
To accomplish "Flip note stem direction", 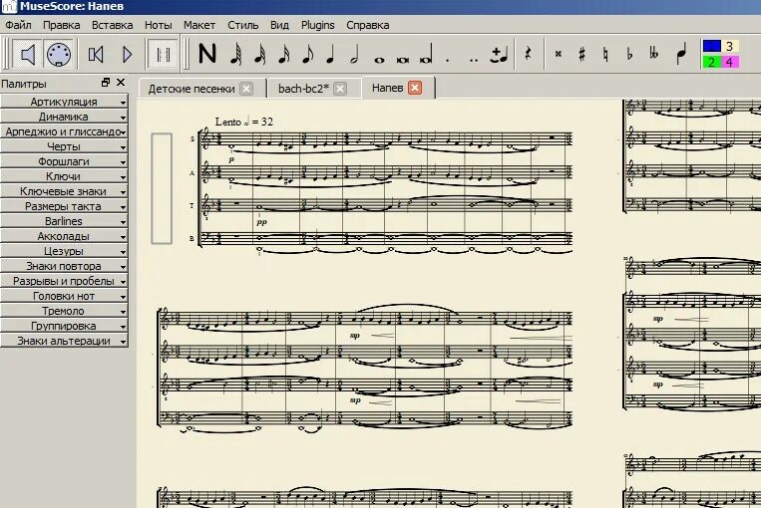I will (681, 54).
